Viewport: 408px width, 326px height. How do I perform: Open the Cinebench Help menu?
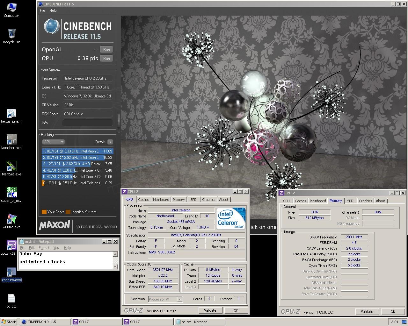click(53, 11)
